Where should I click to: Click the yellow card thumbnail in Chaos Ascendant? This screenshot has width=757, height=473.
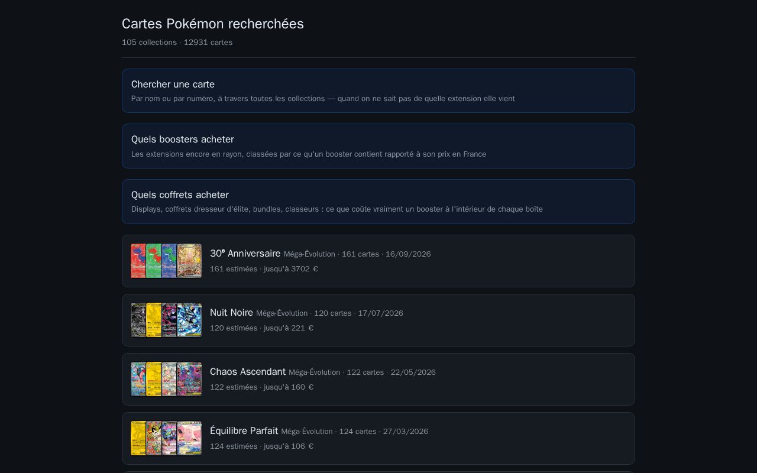tap(154, 379)
